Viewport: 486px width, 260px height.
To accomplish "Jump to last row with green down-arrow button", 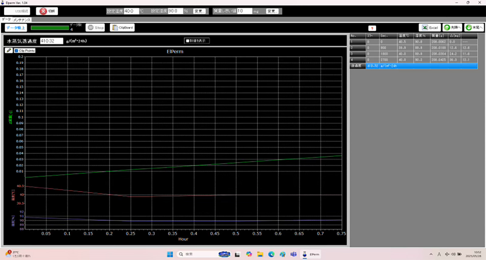I will pos(474,28).
